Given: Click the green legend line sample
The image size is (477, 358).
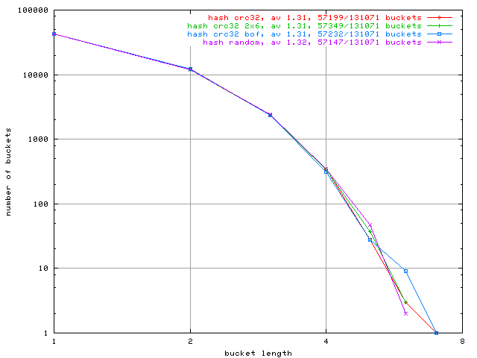Looking at the screenshot, I should click(439, 26).
